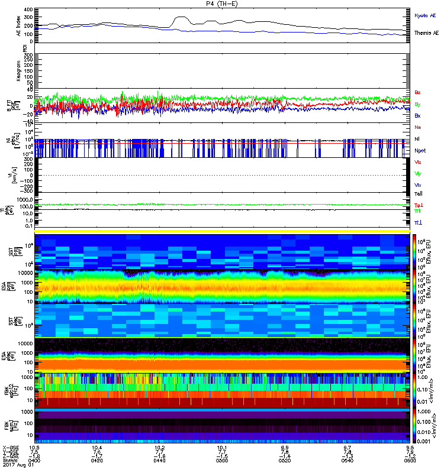Click the 0600 time tick label

coord(410,461)
